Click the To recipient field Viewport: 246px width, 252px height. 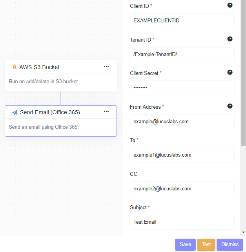(182, 155)
